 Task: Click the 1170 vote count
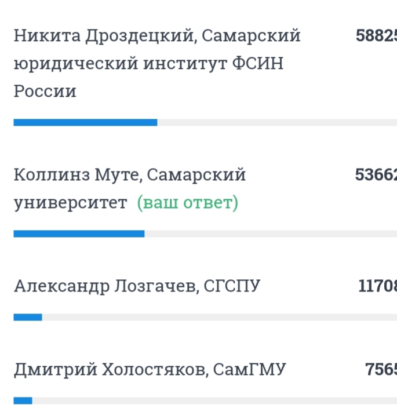(x=378, y=286)
